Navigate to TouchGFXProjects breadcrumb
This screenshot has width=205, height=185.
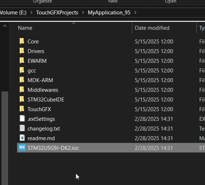pos(57,12)
